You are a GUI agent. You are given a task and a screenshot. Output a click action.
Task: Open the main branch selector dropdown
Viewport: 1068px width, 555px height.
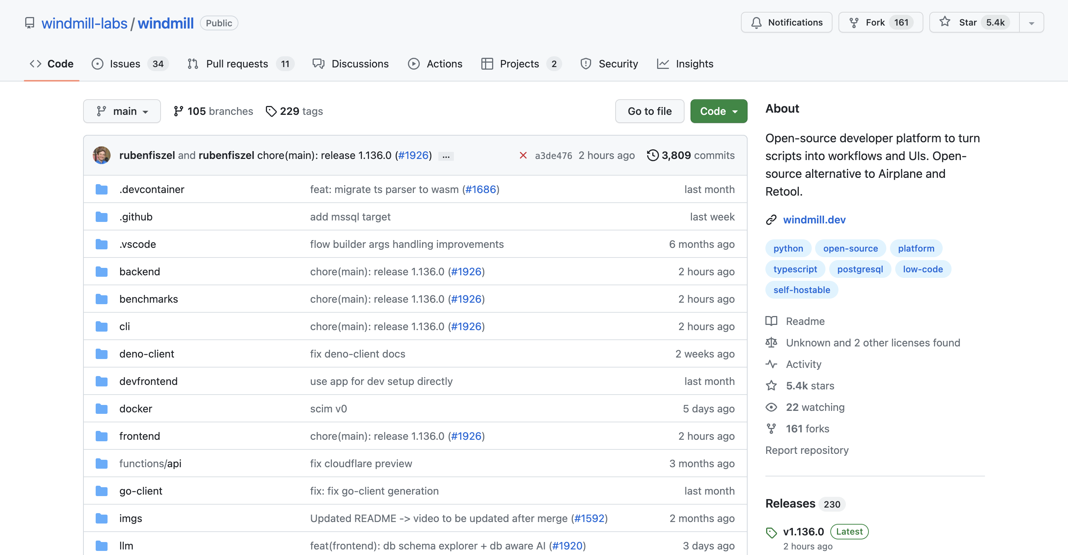pyautogui.click(x=122, y=111)
